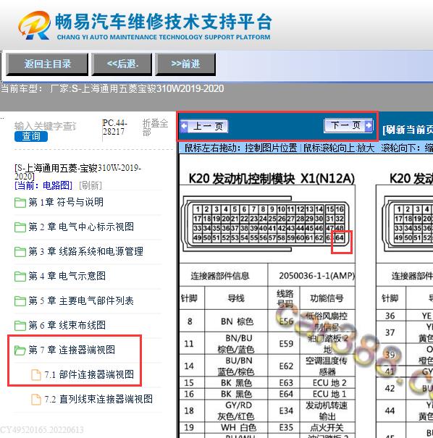Click the [刷新] link in sidebar
This screenshot has height=438, width=433.
pos(91,185)
